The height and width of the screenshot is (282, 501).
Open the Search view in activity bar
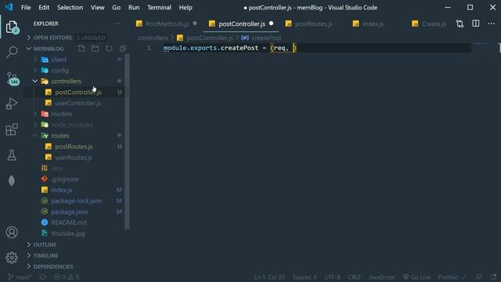pyautogui.click(x=12, y=52)
